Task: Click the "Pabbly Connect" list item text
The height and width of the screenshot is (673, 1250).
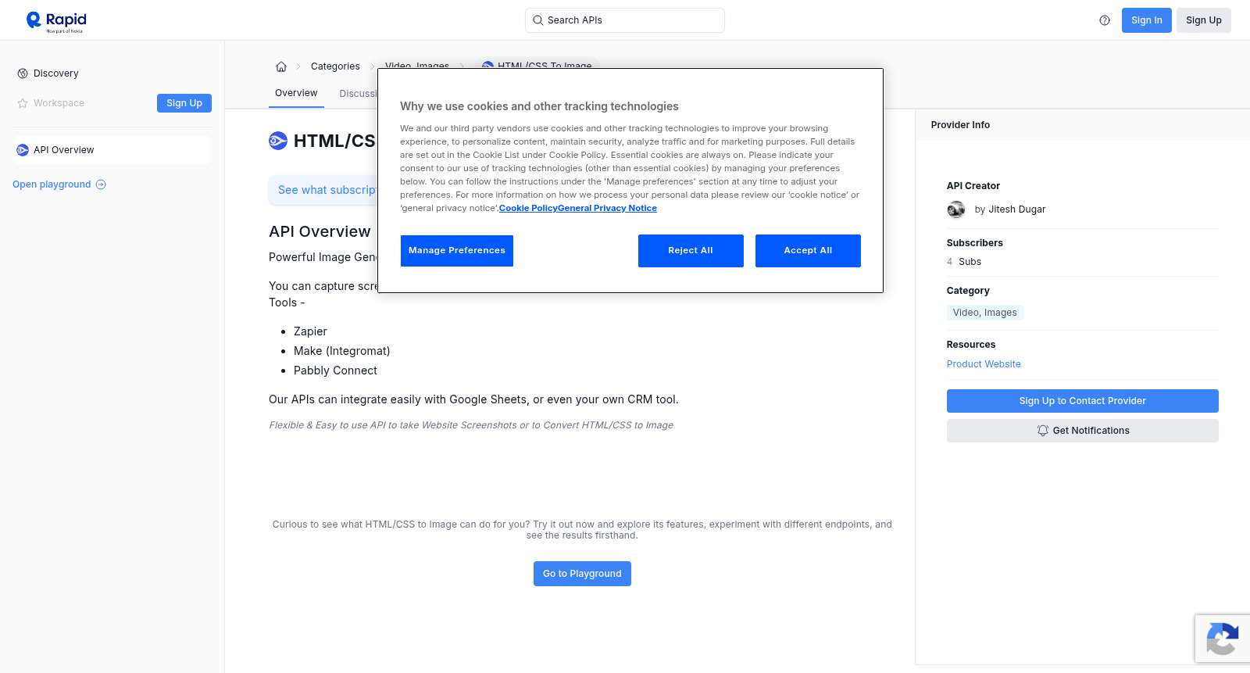Action: [x=335, y=371]
